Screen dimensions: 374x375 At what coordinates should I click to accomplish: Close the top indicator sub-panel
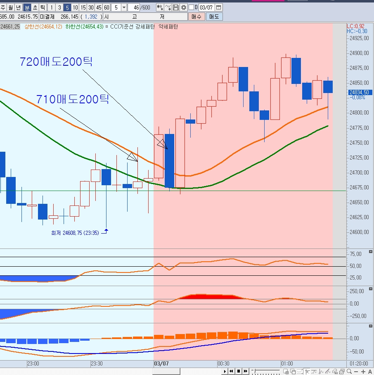coord(371,252)
